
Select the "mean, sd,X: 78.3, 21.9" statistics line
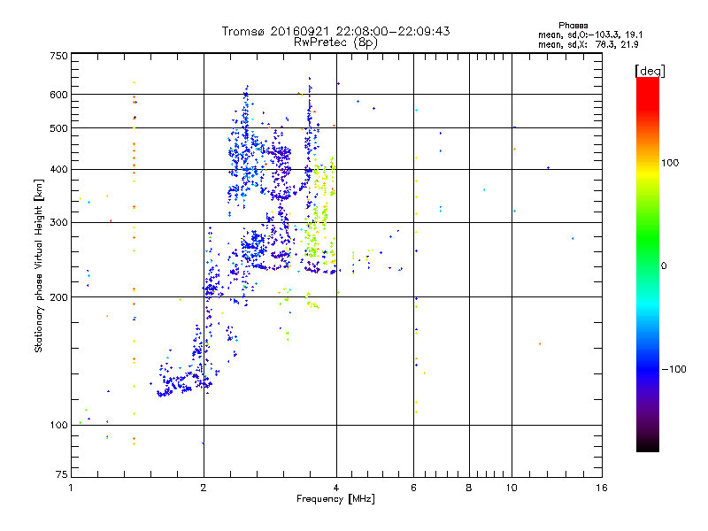coord(588,44)
